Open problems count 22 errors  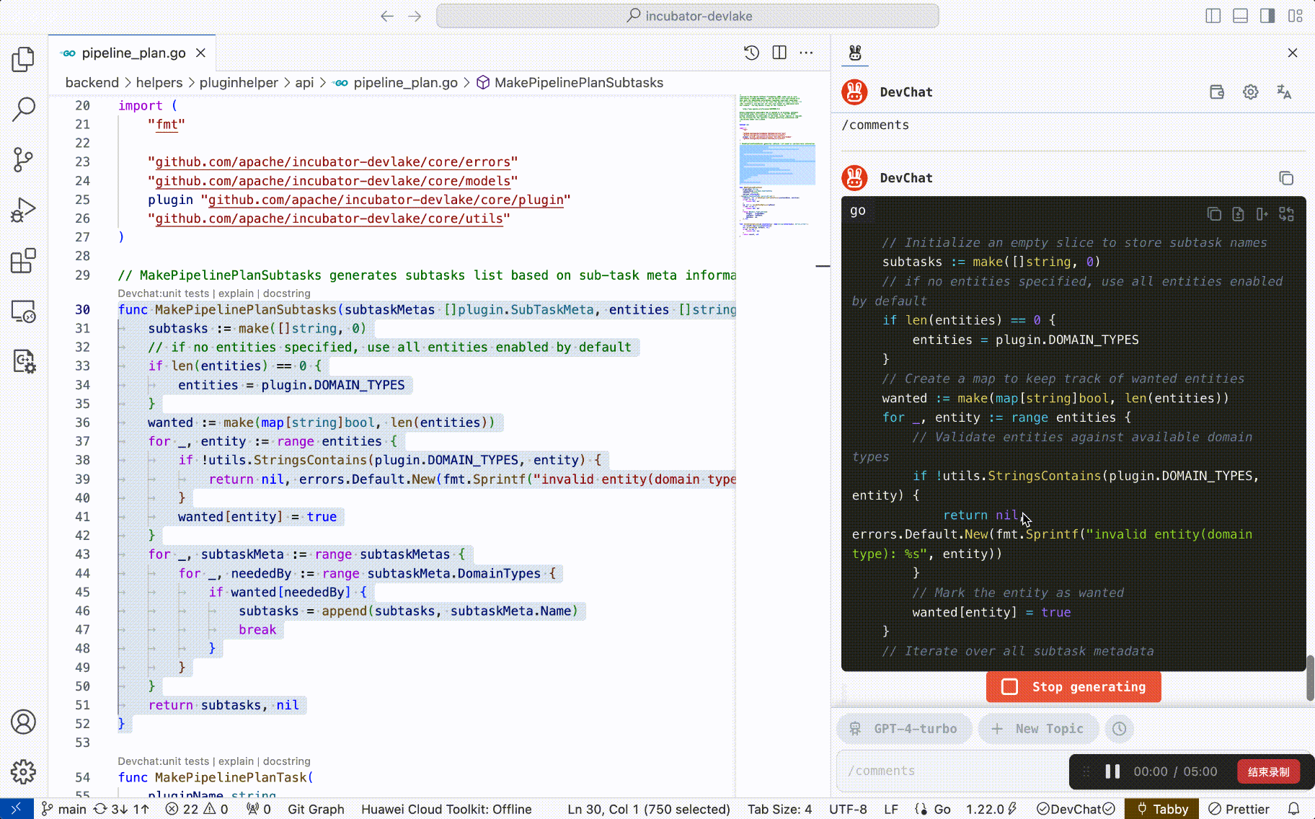coord(196,809)
